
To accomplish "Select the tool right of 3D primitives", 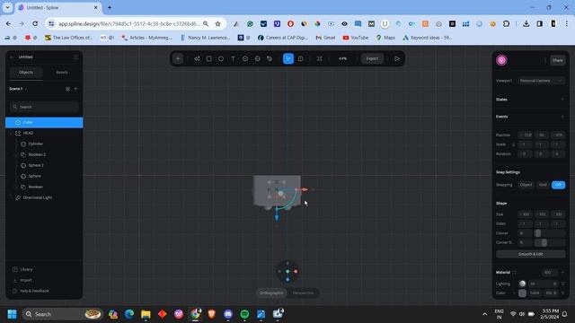I will (x=258, y=58).
